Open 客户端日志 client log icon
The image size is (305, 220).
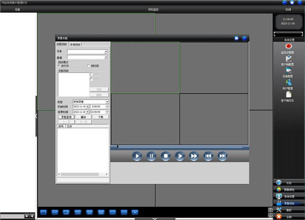288,94
